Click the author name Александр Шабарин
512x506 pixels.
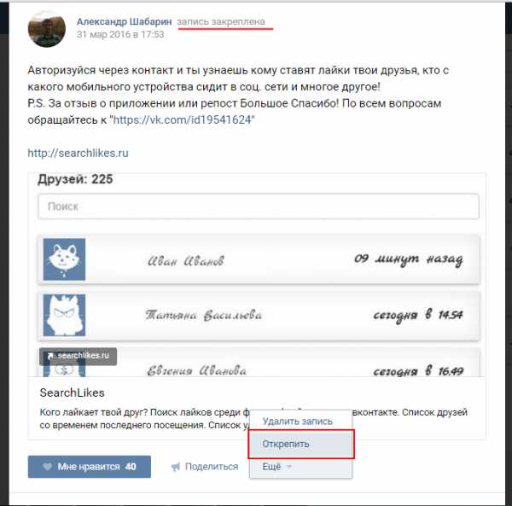[x=124, y=21]
